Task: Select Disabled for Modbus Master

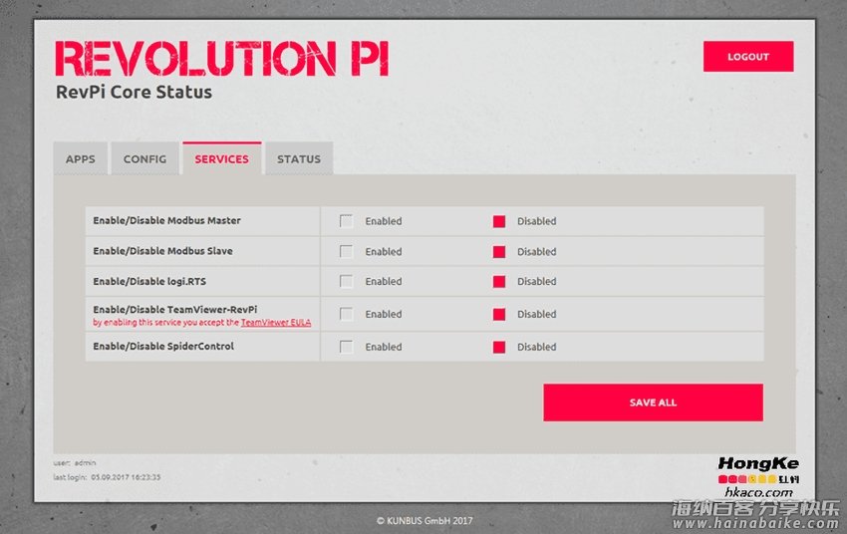Action: [x=499, y=221]
